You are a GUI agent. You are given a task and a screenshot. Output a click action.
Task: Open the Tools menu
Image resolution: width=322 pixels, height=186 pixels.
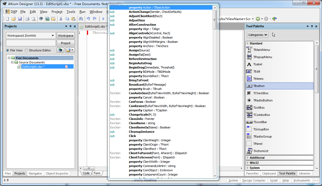point(71,12)
